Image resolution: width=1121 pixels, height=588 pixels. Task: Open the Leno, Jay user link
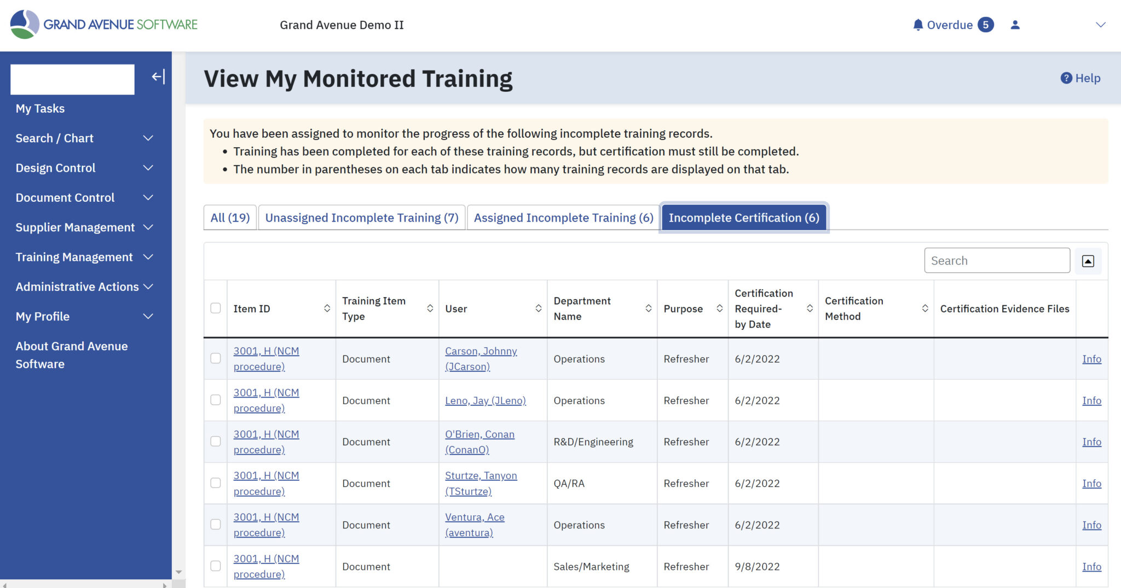(486, 400)
